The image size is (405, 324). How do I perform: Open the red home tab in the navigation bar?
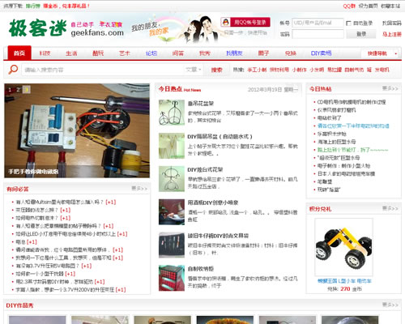(x=19, y=53)
